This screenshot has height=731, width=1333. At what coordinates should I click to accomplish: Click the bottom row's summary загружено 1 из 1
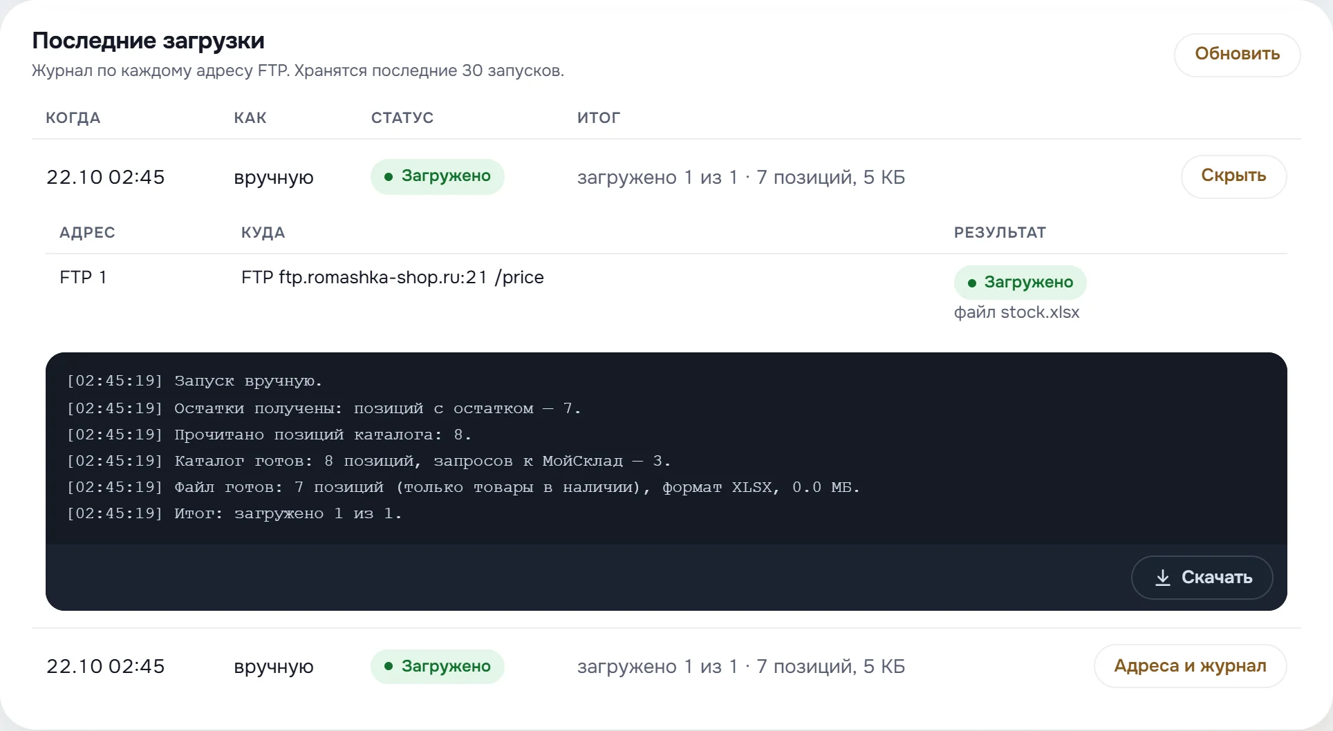tap(741, 667)
